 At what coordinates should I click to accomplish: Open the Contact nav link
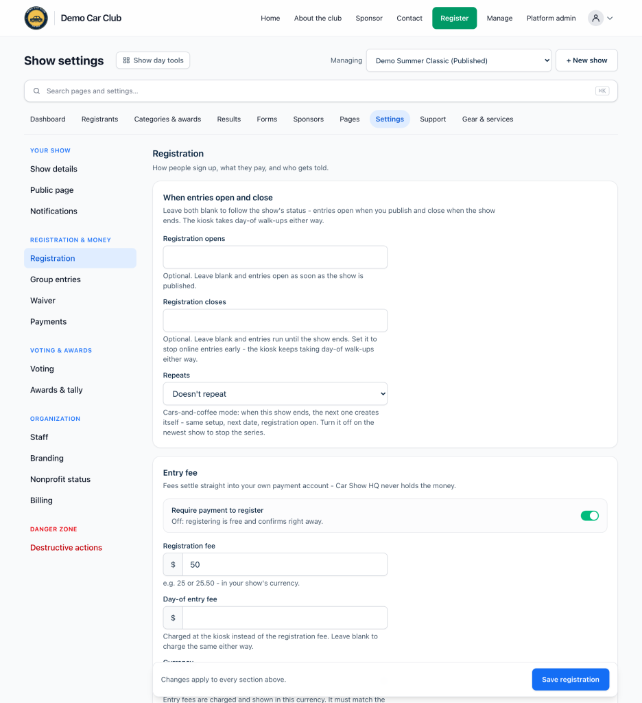(409, 18)
